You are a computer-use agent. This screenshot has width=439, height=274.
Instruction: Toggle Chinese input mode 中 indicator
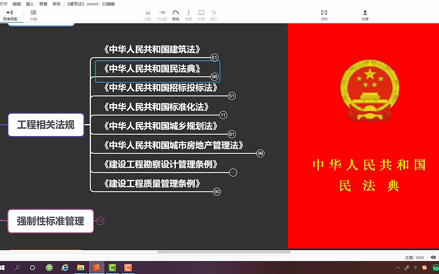coord(416,268)
